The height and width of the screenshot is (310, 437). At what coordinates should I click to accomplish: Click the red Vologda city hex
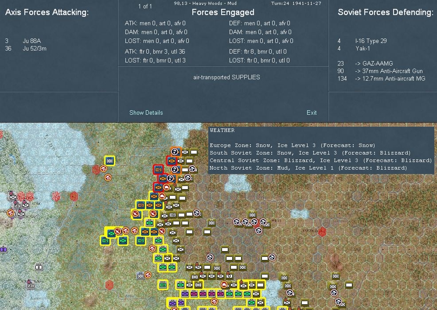coord(322,232)
